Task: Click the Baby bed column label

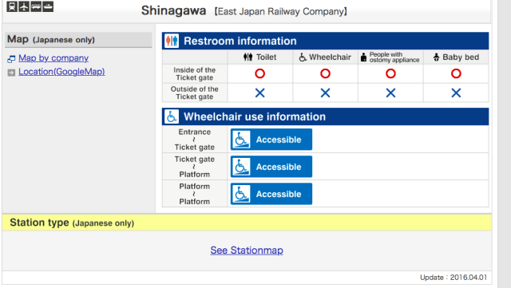Action: coord(461,57)
